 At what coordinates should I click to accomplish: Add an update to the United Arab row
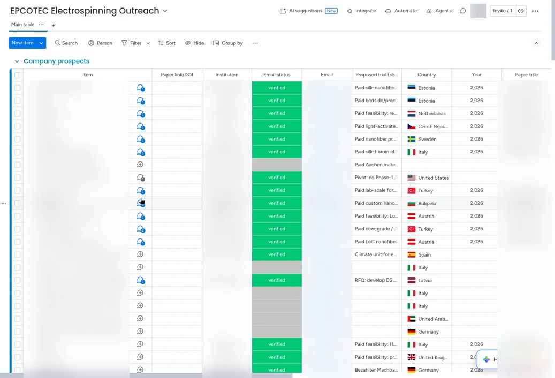coord(140,319)
